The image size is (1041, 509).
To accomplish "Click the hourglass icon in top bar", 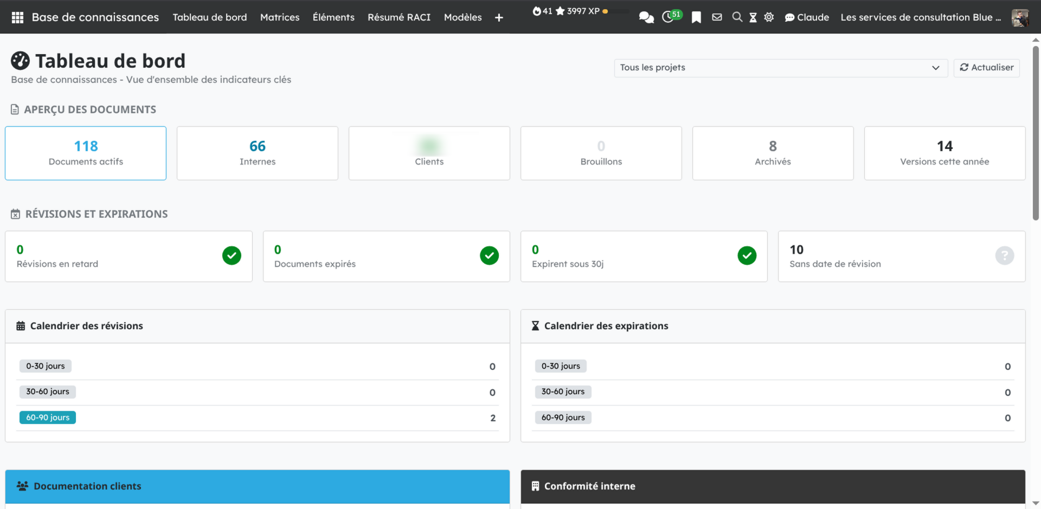I will [x=753, y=17].
